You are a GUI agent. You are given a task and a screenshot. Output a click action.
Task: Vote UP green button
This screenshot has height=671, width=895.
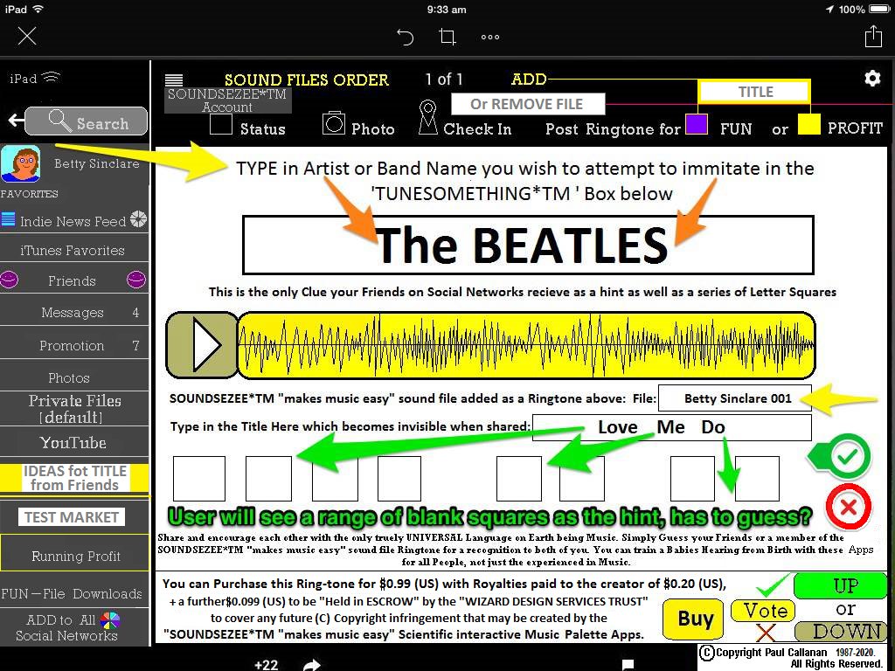(x=841, y=586)
